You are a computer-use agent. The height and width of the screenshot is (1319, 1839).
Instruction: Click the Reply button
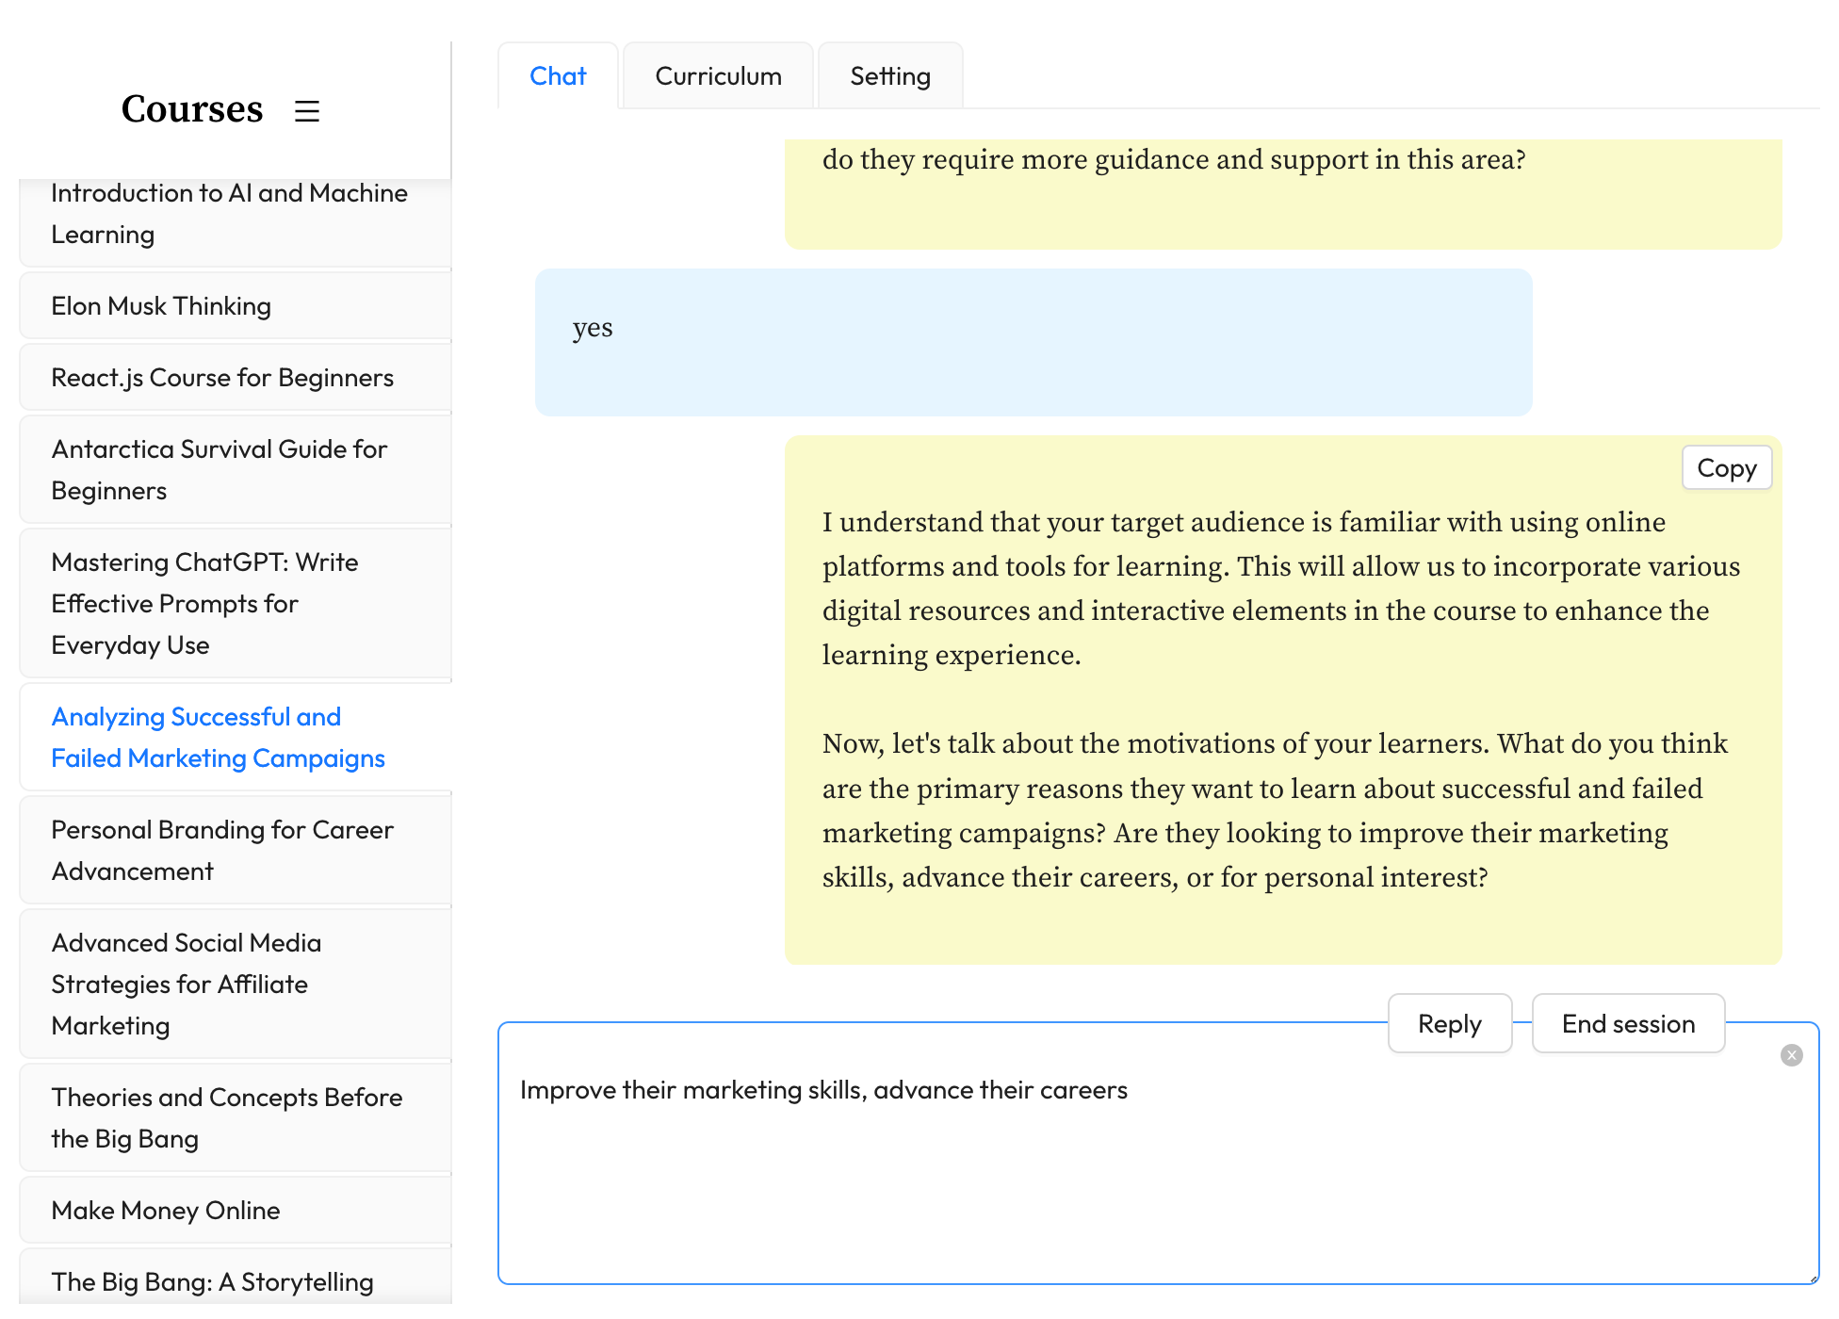[1449, 1023]
